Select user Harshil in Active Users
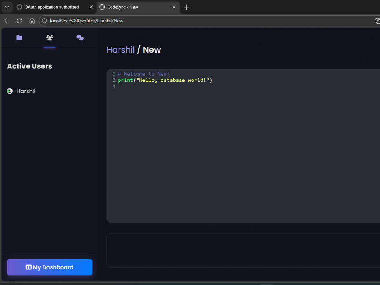 [26, 91]
